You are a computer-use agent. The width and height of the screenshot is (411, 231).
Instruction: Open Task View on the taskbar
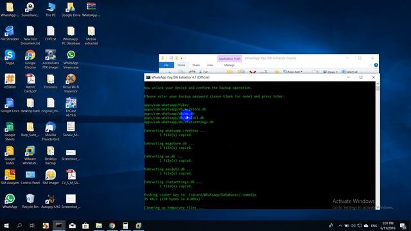pos(32,225)
